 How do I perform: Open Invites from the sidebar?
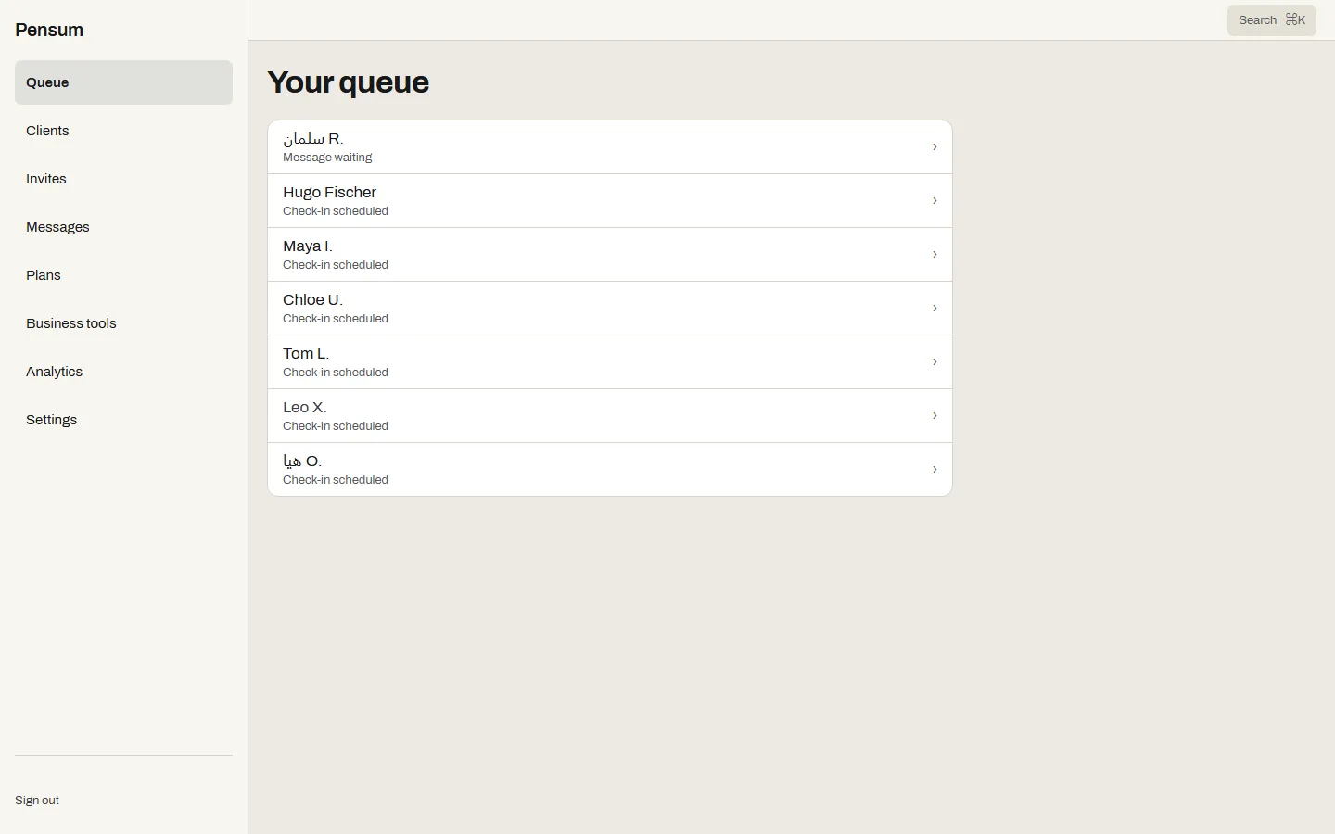(123, 179)
